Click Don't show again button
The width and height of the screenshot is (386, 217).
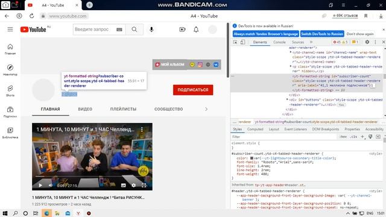pos(360,34)
